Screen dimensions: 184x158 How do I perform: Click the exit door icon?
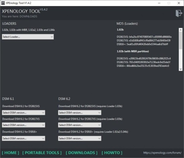(x=179, y=13)
